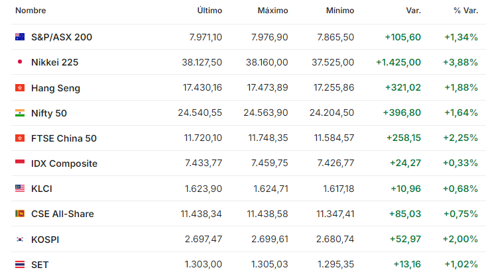The image size is (486, 276).
Task: Sort by the % Var. column header
Action: [466, 11]
